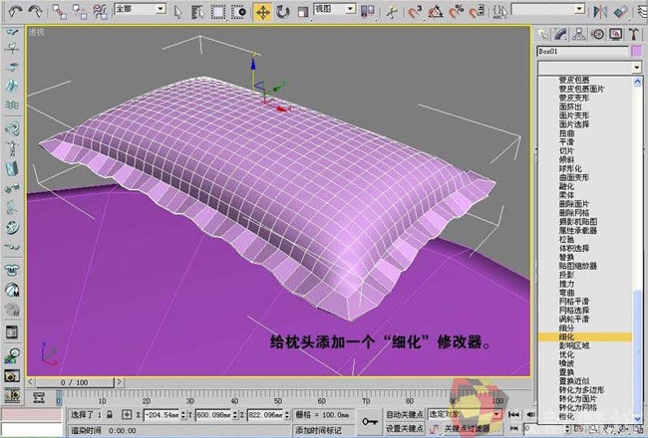The height and width of the screenshot is (438, 648).
Task: Click modifier list scroll-down arrow
Action: coord(637,419)
